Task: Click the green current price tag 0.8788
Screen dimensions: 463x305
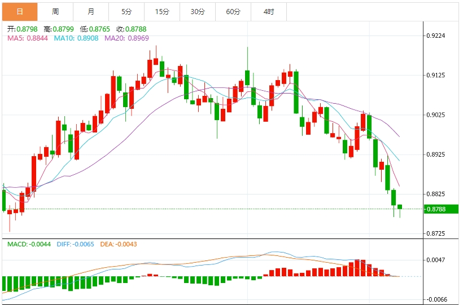Action: [x=441, y=209]
